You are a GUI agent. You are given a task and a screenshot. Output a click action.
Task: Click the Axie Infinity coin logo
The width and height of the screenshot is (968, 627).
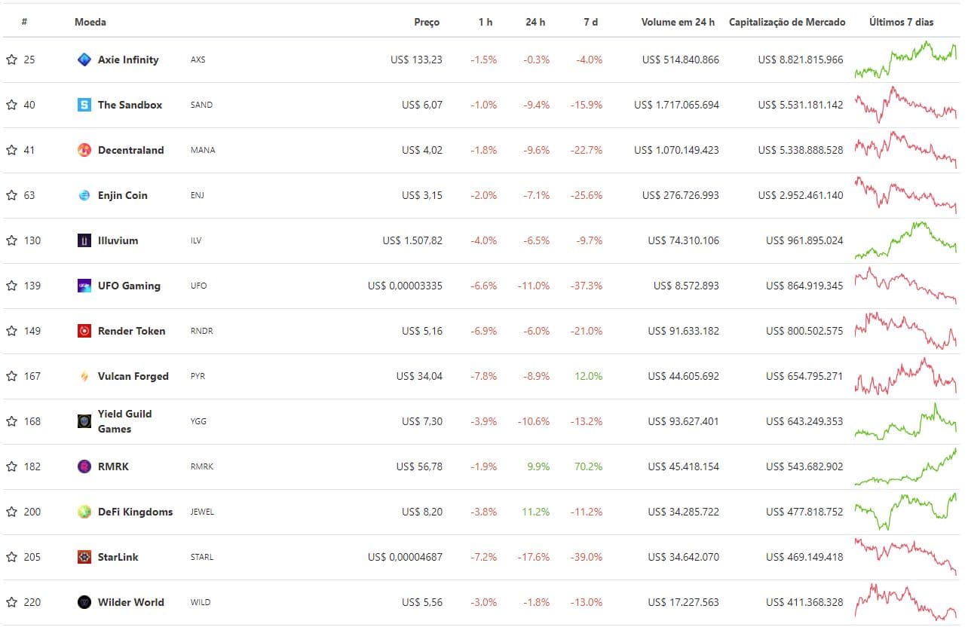point(84,60)
